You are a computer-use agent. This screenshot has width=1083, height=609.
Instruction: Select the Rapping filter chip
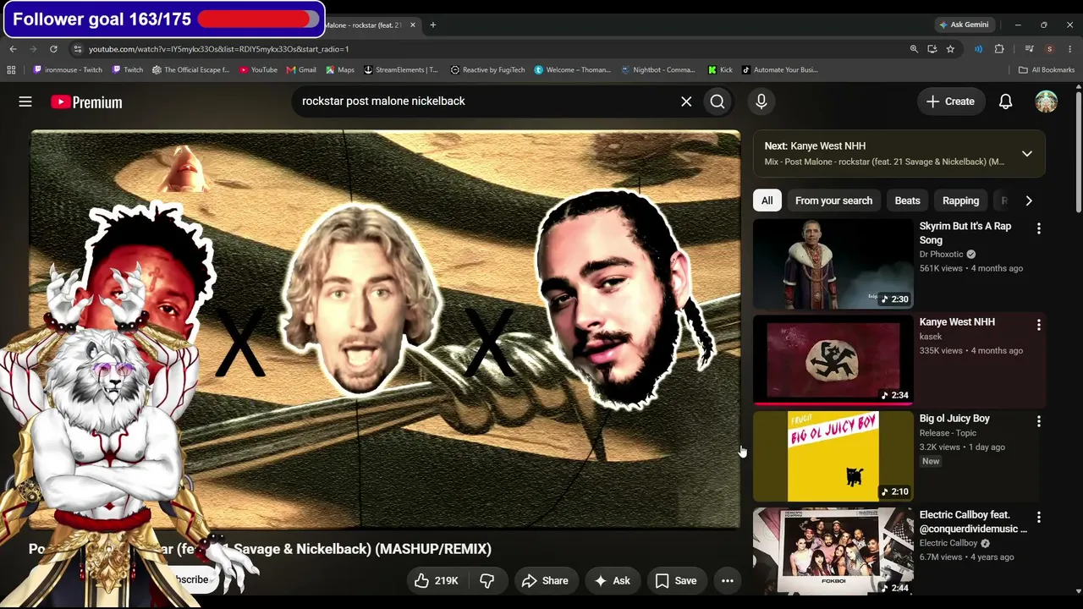[x=960, y=200]
